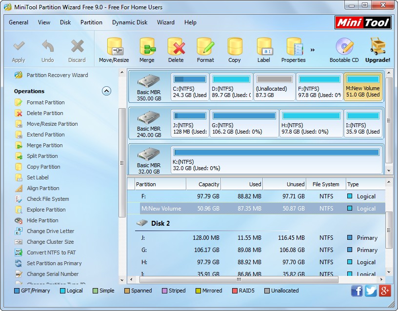Open the Disk menu
The width and height of the screenshot is (398, 311).
tap(65, 22)
